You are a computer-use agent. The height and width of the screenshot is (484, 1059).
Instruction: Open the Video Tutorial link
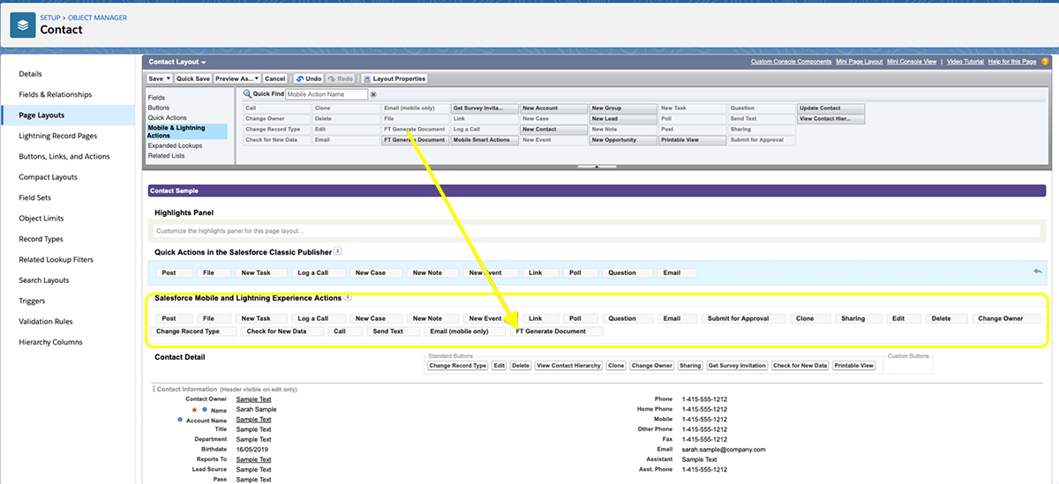965,62
